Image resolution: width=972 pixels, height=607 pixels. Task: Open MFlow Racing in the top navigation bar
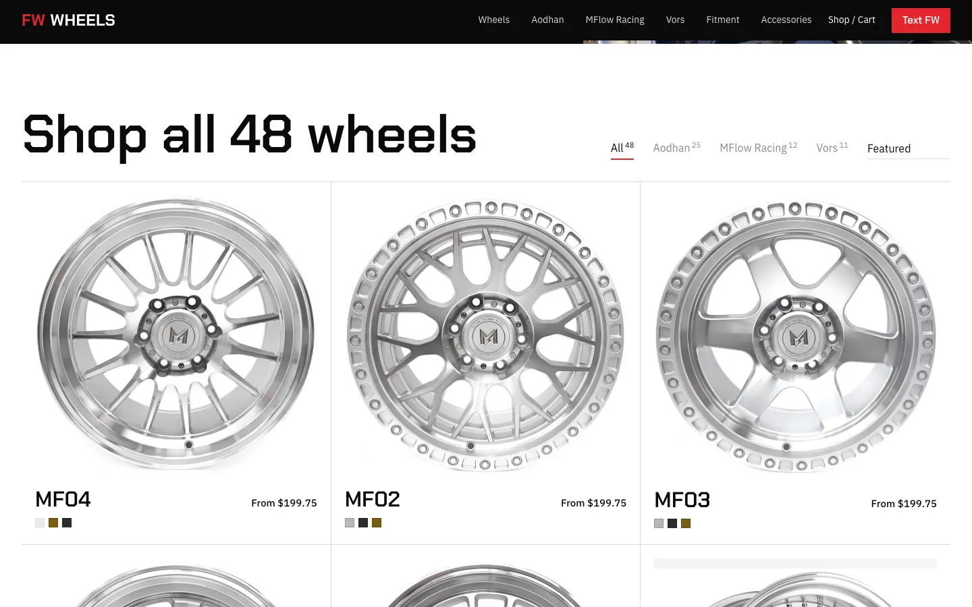(x=615, y=20)
